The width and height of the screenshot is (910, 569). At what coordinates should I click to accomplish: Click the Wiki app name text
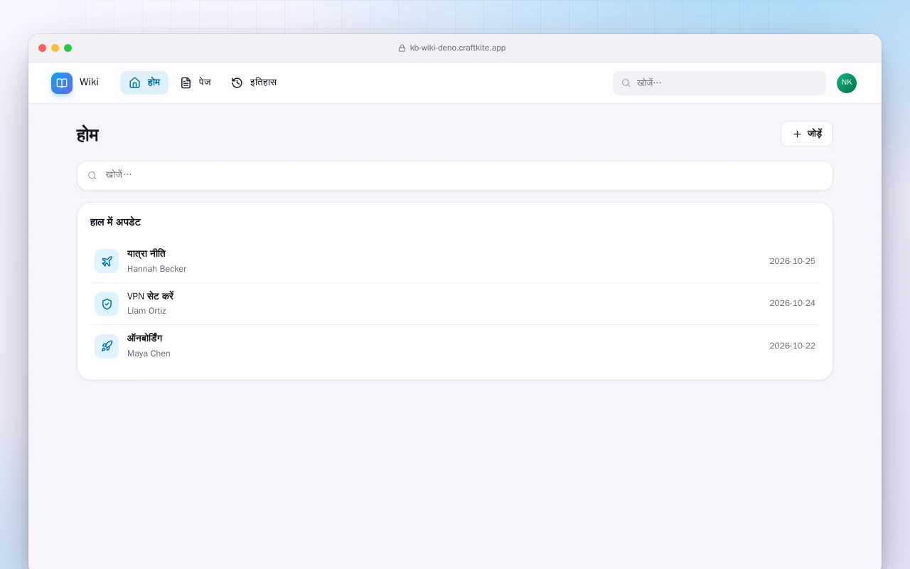[89, 83]
